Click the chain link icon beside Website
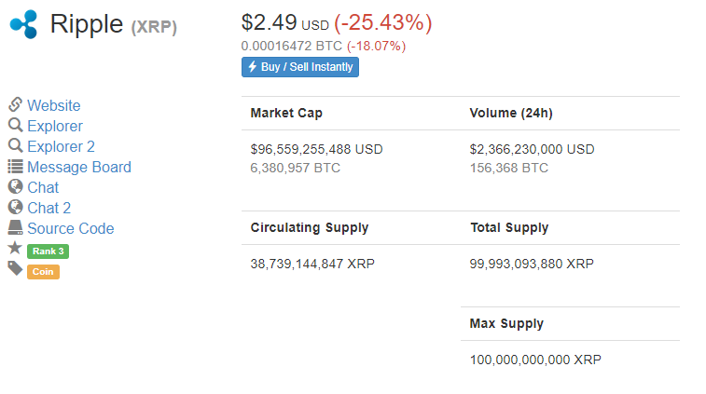The height and width of the screenshot is (394, 706). tap(15, 104)
